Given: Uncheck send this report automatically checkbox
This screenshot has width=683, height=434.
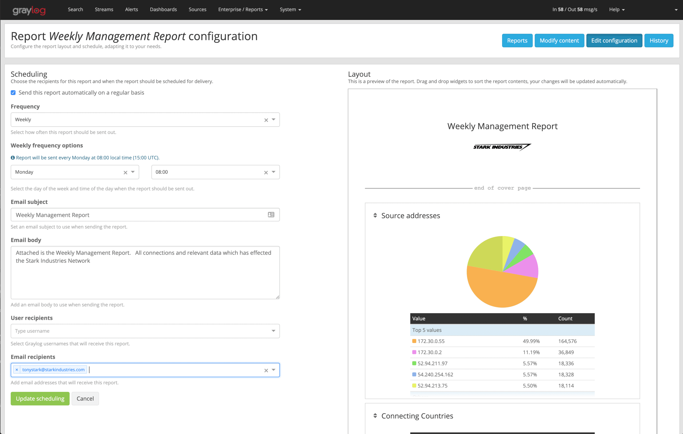Looking at the screenshot, I should point(13,93).
